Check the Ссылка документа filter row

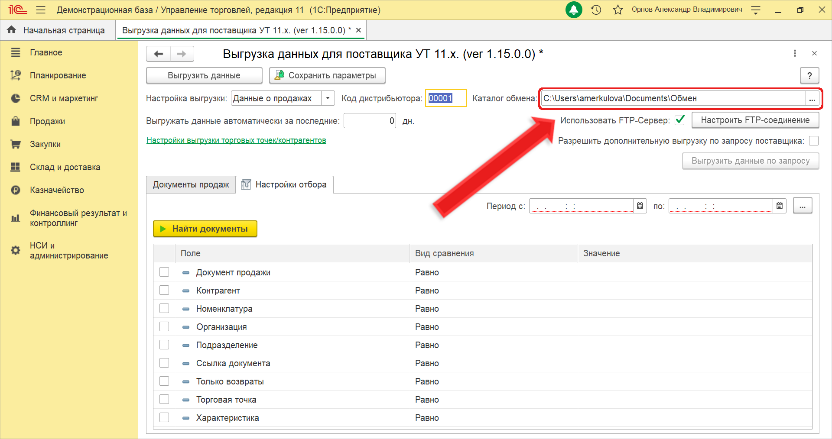tap(164, 363)
